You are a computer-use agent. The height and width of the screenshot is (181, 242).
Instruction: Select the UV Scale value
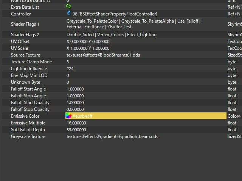[88, 48]
